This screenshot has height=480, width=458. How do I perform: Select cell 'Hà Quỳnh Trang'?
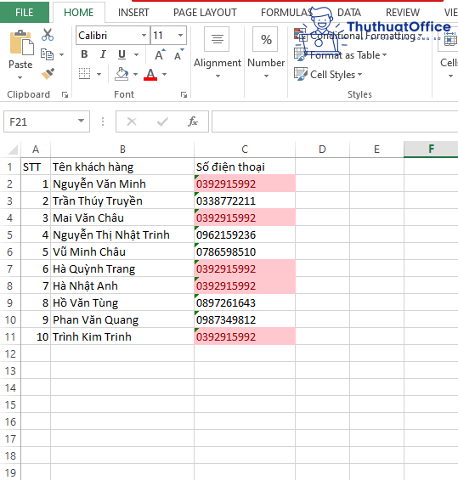tap(122, 268)
